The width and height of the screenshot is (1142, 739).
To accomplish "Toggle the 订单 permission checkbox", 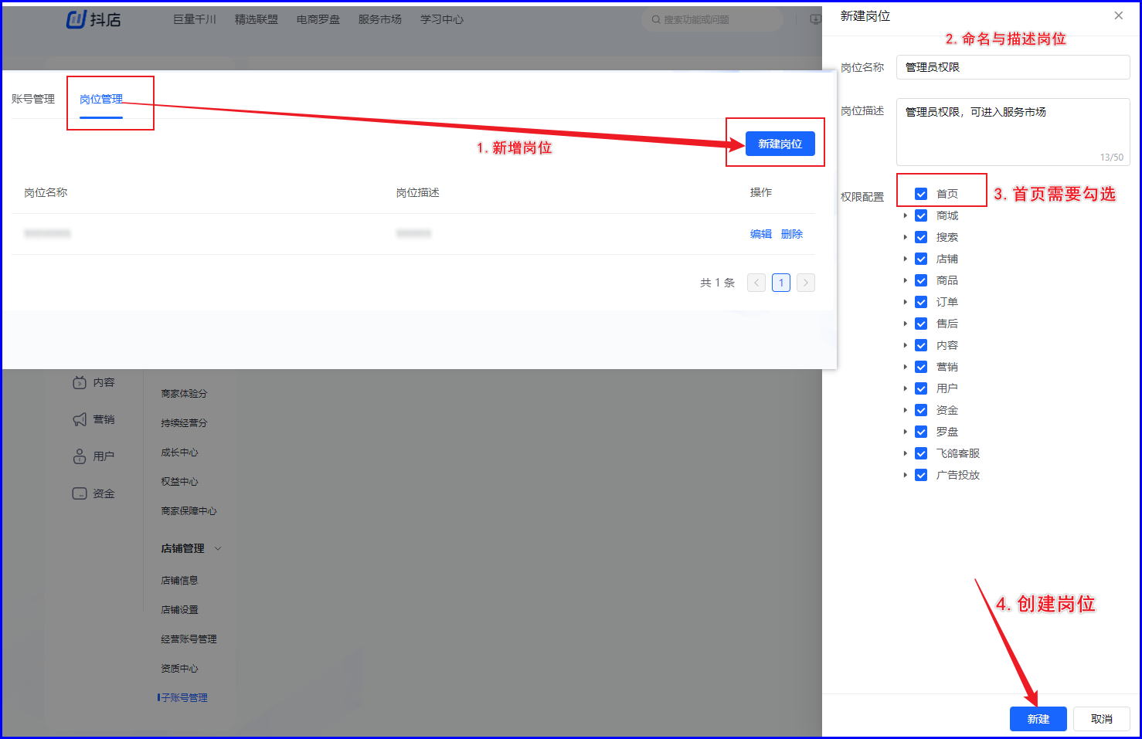I will point(921,302).
